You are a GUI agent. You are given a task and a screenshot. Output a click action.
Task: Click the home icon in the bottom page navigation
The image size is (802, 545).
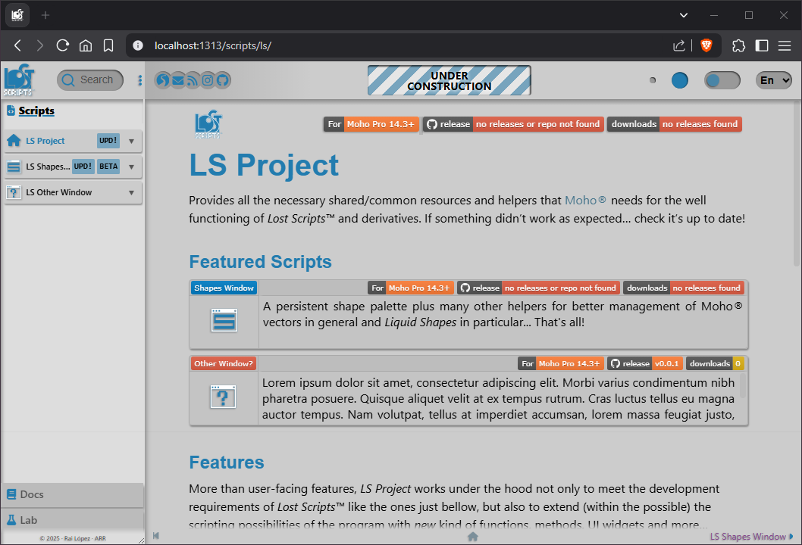coord(472,537)
